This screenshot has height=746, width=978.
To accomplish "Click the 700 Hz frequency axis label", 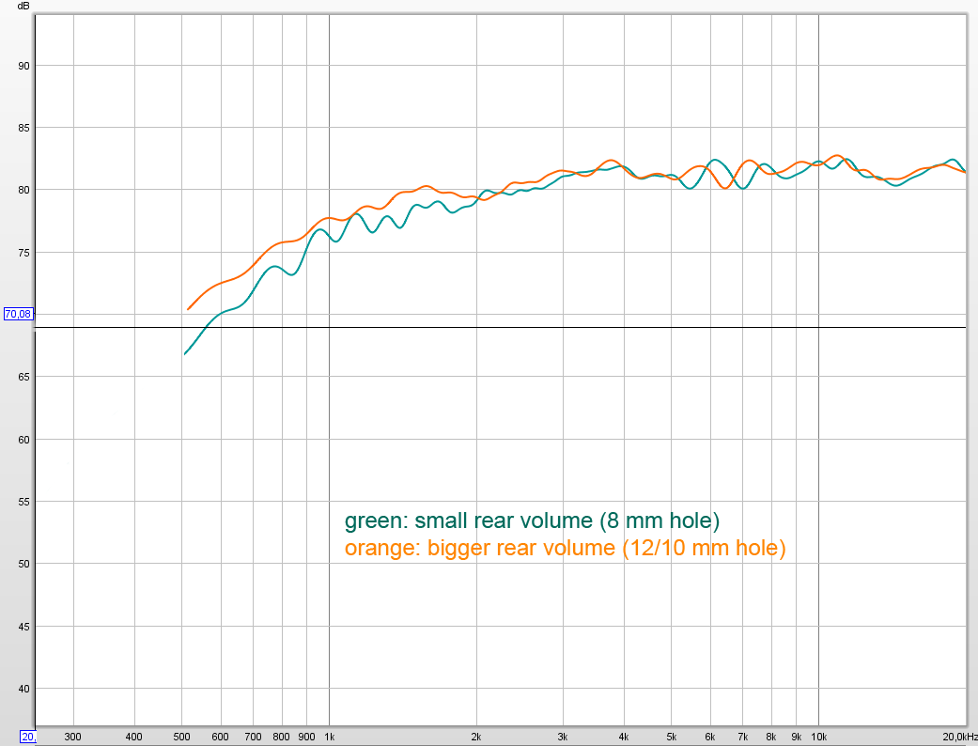I will (x=253, y=737).
